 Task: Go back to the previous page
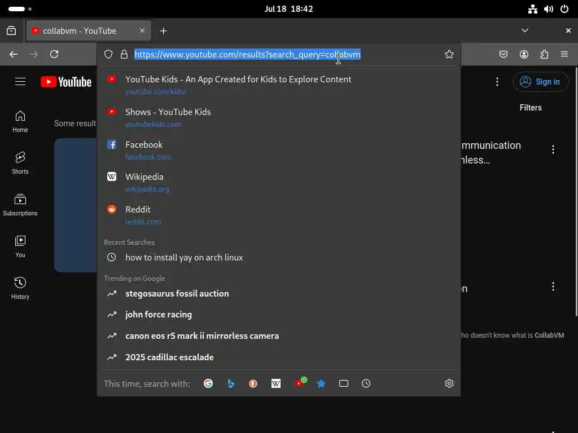click(14, 54)
